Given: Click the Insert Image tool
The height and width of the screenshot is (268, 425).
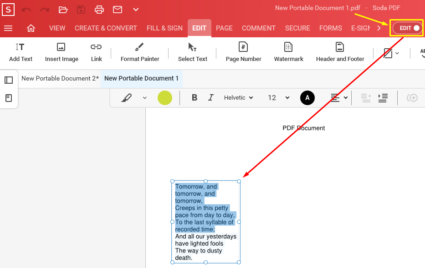Looking at the screenshot, I should click(61, 52).
